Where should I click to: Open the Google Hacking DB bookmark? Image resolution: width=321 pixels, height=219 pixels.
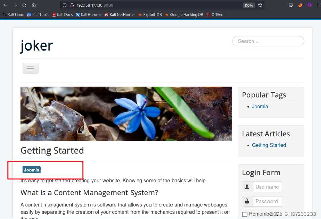(184, 15)
